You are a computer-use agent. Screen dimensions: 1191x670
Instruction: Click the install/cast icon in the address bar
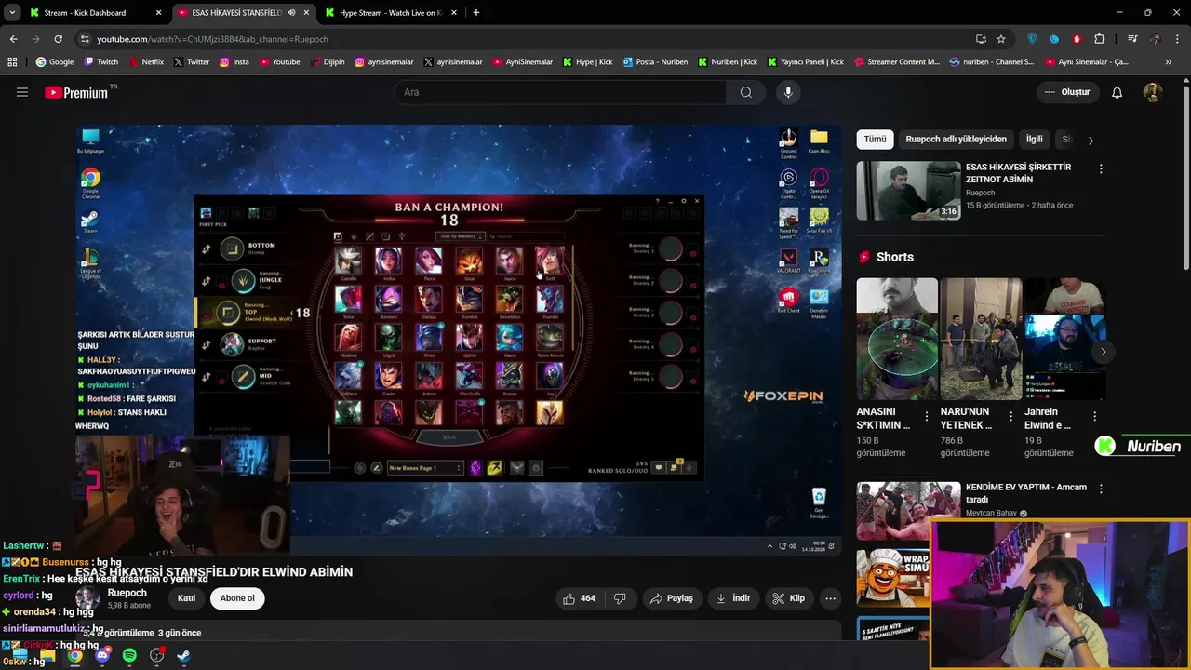click(981, 39)
